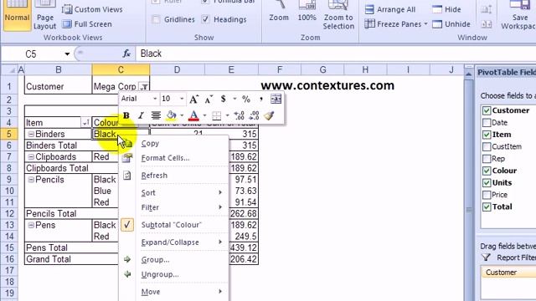The height and width of the screenshot is (301, 536).
Task: Collapse the Pens group
Action: pyautogui.click(x=31, y=225)
